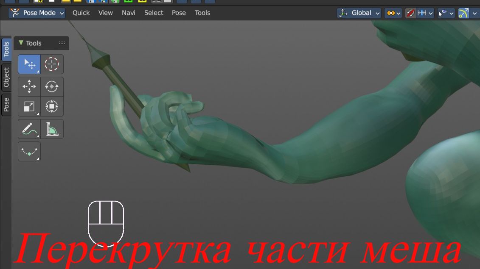
Task: Open the Quick menu
Action: click(x=81, y=13)
